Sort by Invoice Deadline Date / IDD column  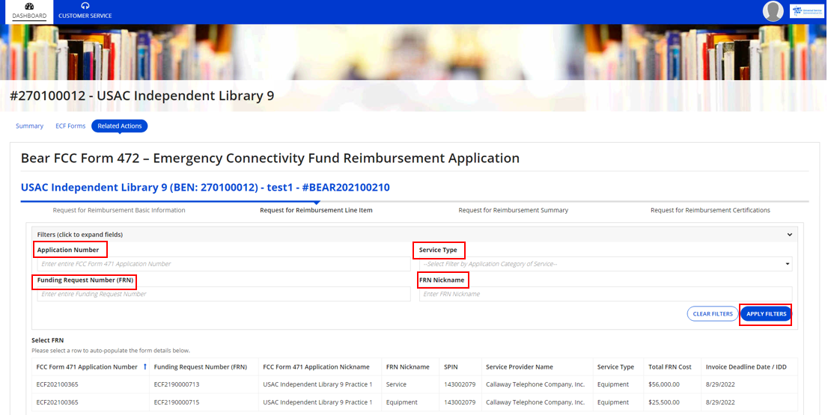coord(746,367)
